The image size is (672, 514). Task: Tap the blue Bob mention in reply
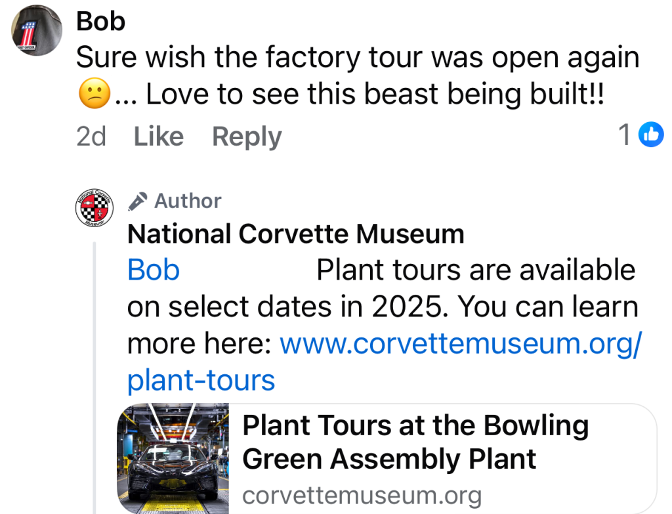[x=154, y=270]
